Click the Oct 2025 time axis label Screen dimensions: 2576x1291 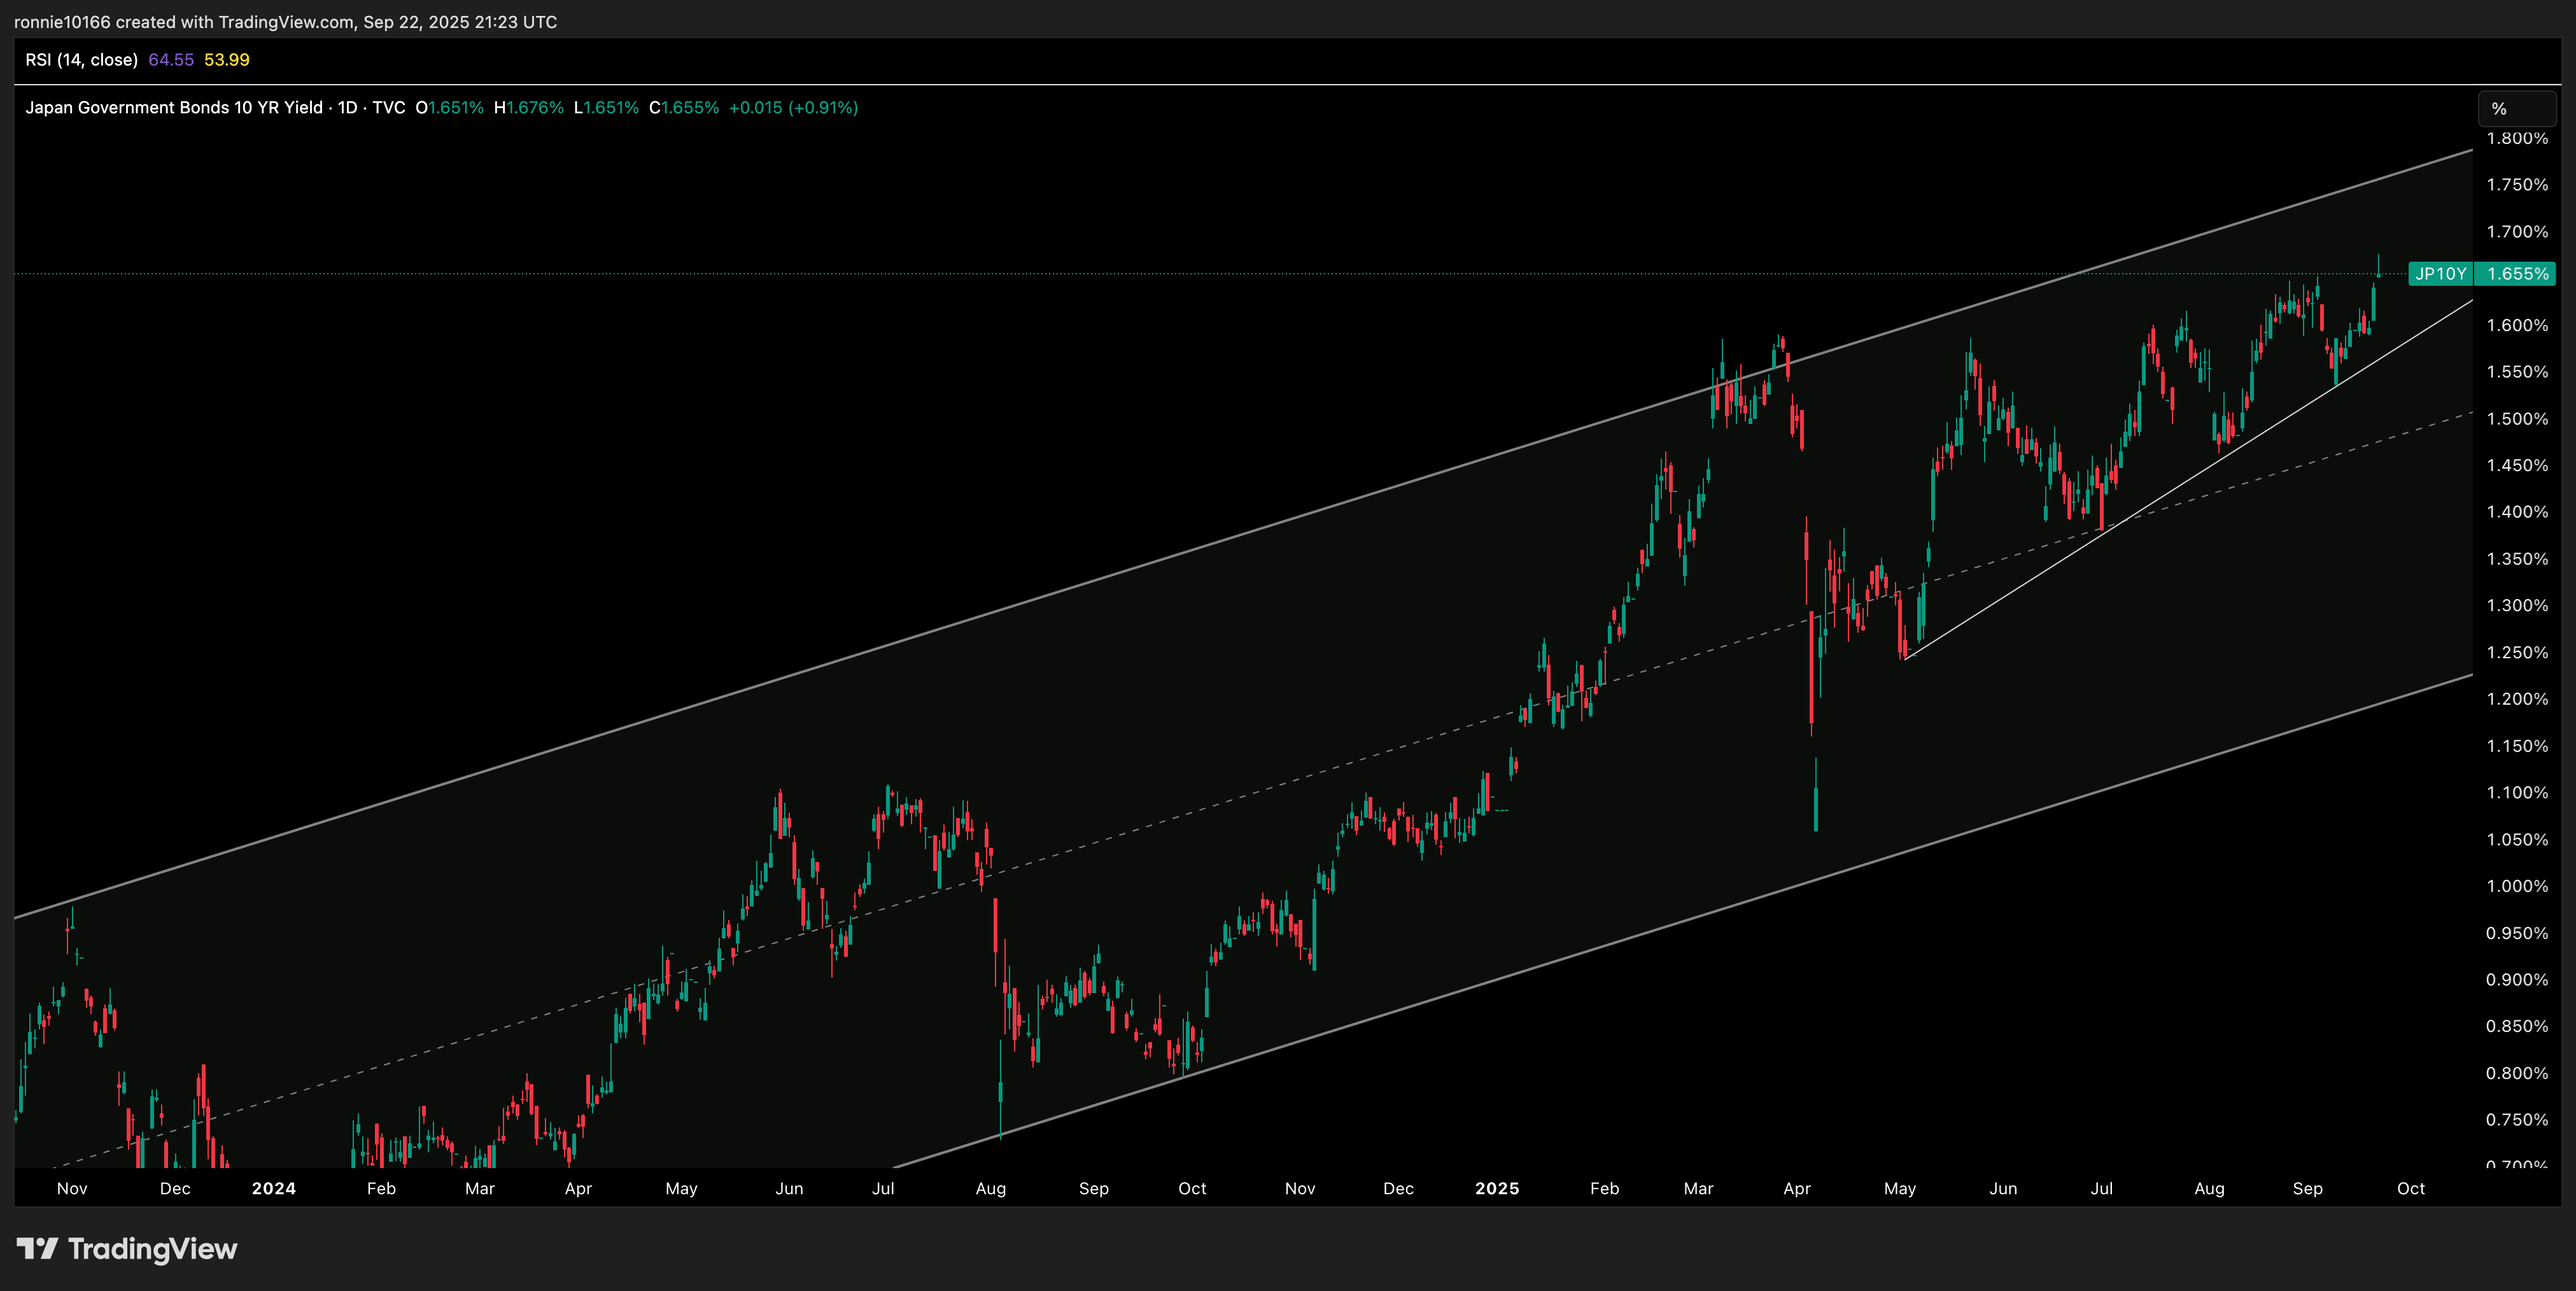click(2410, 1188)
